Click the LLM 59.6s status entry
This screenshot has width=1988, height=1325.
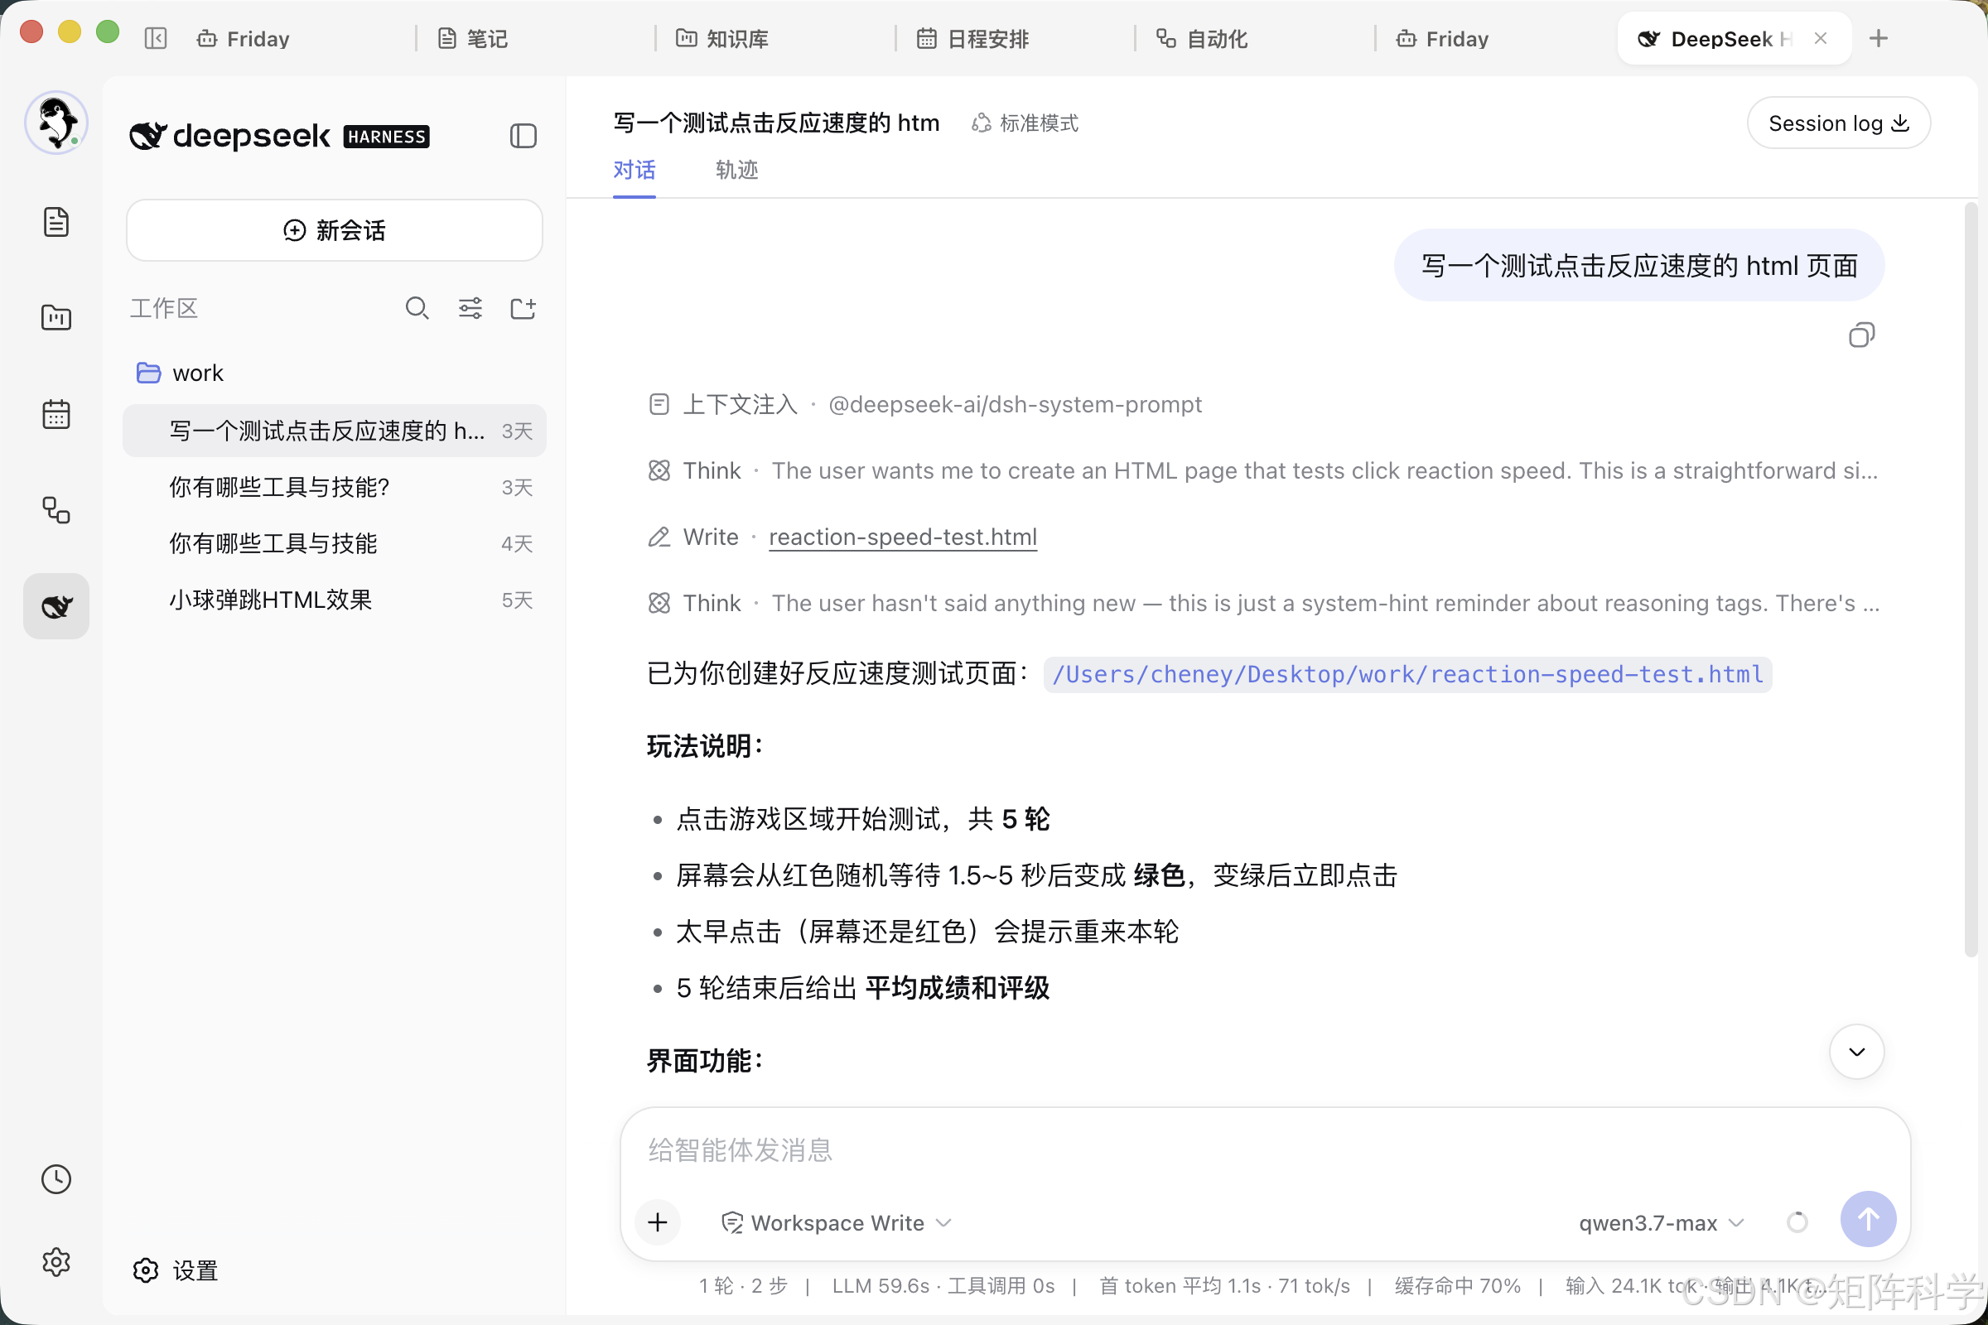coord(943,1285)
